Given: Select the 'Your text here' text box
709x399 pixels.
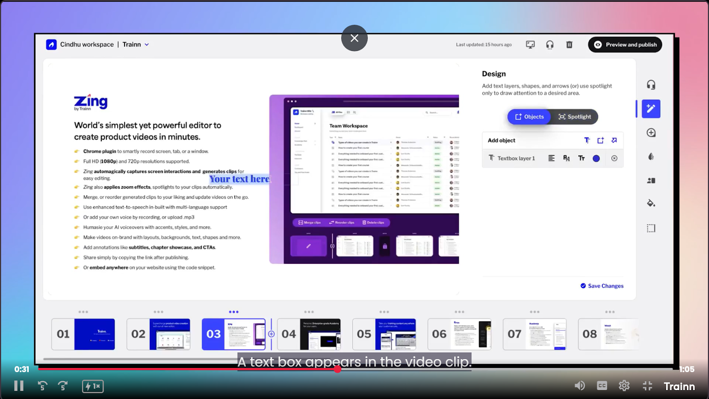Looking at the screenshot, I should [239, 179].
